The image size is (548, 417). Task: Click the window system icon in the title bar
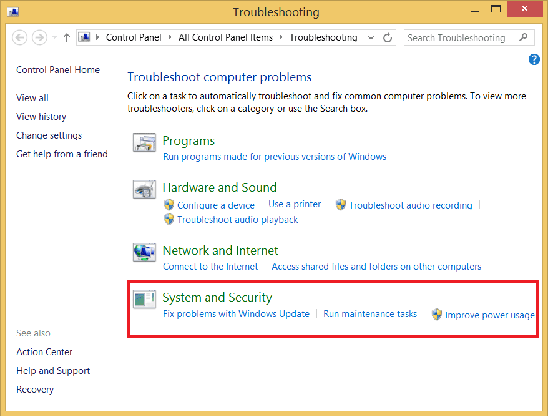(13, 12)
